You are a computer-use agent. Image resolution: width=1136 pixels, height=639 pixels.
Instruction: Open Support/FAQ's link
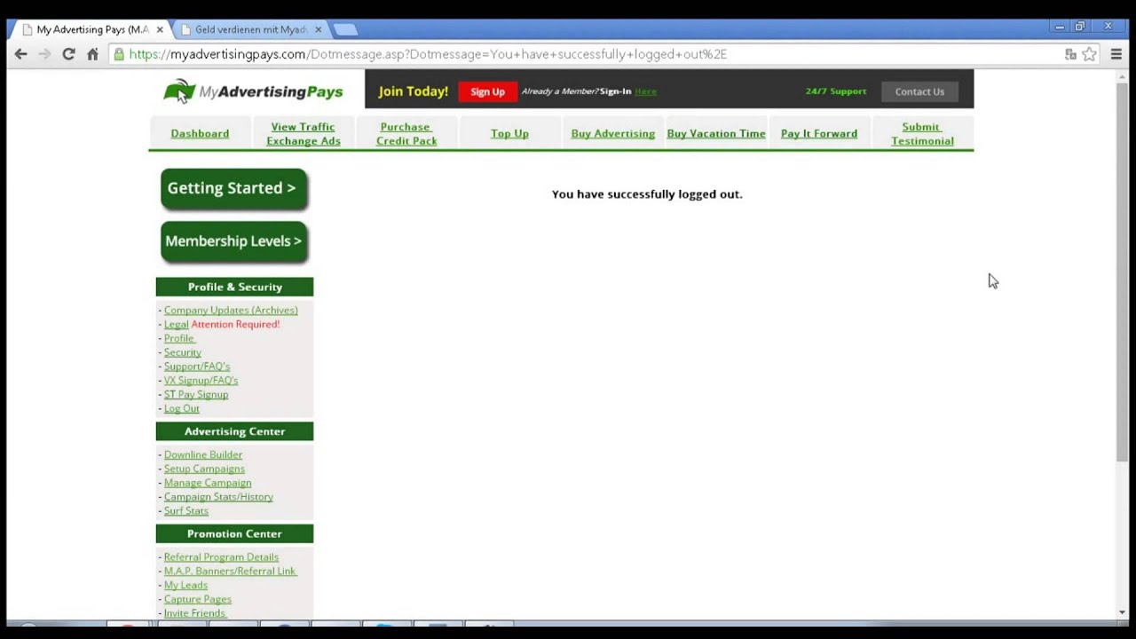196,366
